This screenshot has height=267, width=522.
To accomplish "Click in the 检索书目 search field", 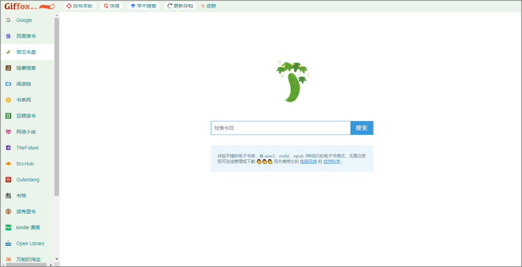I will pos(280,128).
